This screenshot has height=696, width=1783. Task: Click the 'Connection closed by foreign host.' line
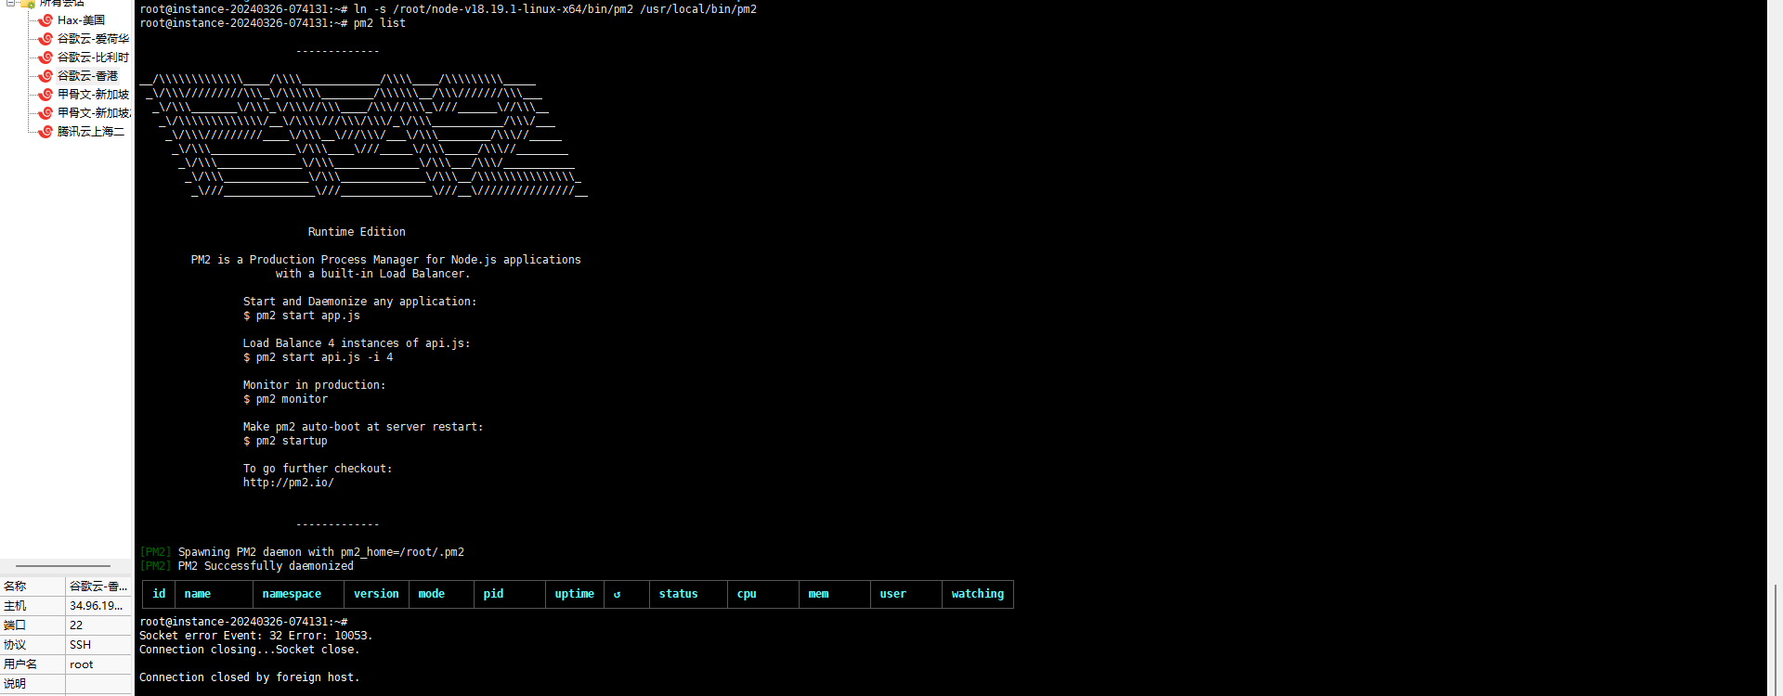(x=249, y=677)
